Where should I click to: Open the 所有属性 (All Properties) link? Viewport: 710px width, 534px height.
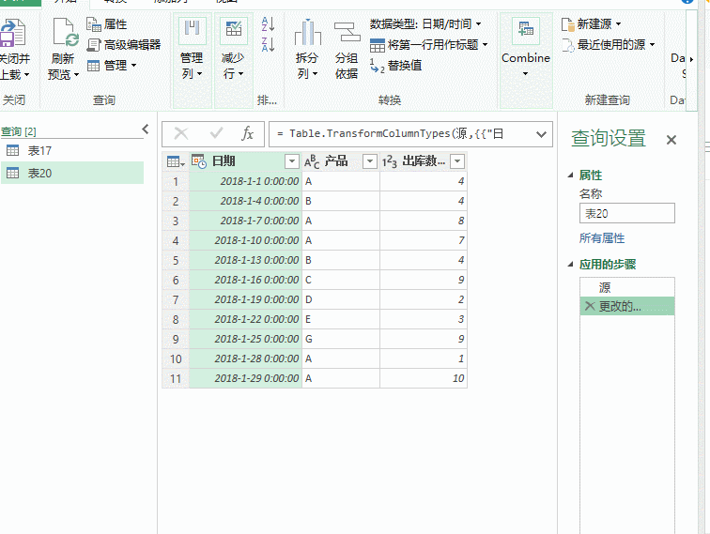pos(602,238)
